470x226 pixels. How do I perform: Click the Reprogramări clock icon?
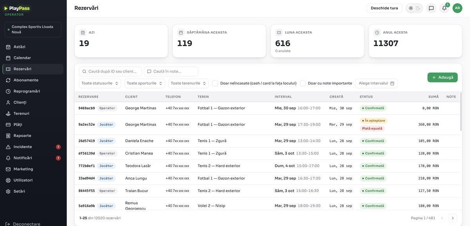tap(8, 91)
